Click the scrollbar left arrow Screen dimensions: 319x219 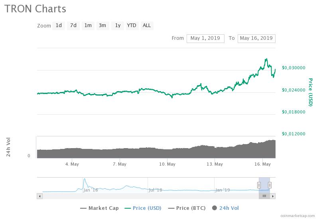(39, 196)
